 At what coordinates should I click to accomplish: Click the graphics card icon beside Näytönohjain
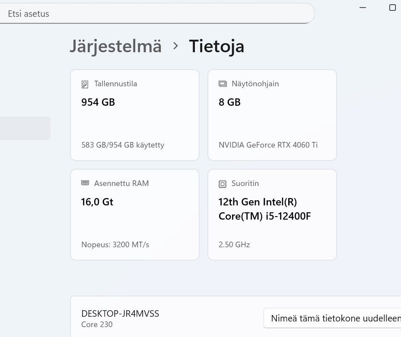pyautogui.click(x=223, y=84)
